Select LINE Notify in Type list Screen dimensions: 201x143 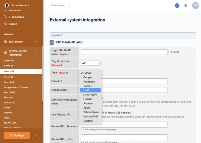point(90,95)
